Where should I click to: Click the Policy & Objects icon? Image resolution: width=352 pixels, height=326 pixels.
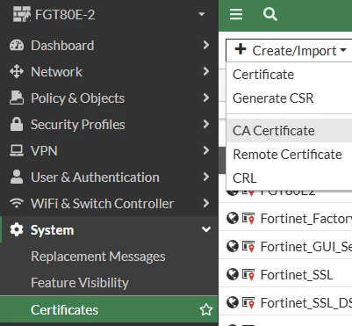click(x=17, y=98)
